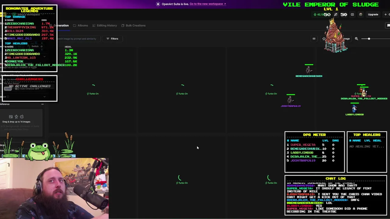This screenshot has height=219, width=390.
Task: Click the crossed-out circle icon in the header
Action: coord(335,14)
